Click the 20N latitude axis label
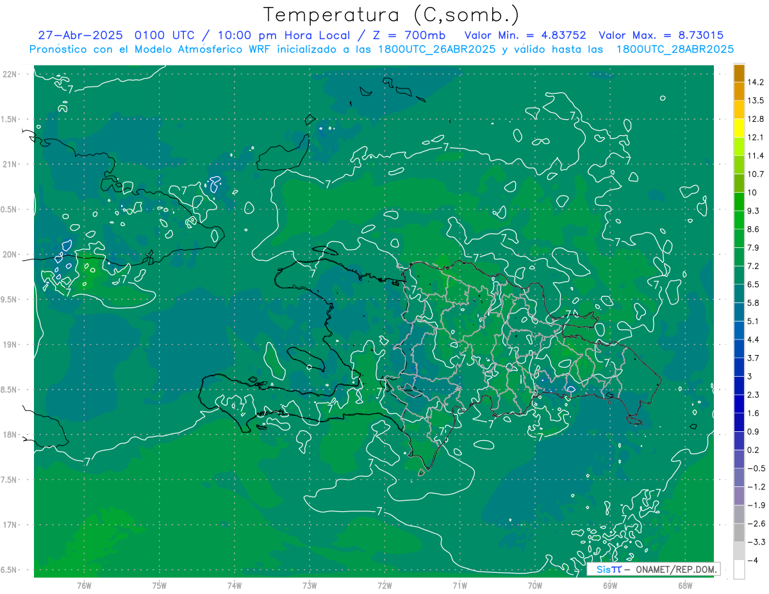The image size is (769, 594). click(11, 254)
